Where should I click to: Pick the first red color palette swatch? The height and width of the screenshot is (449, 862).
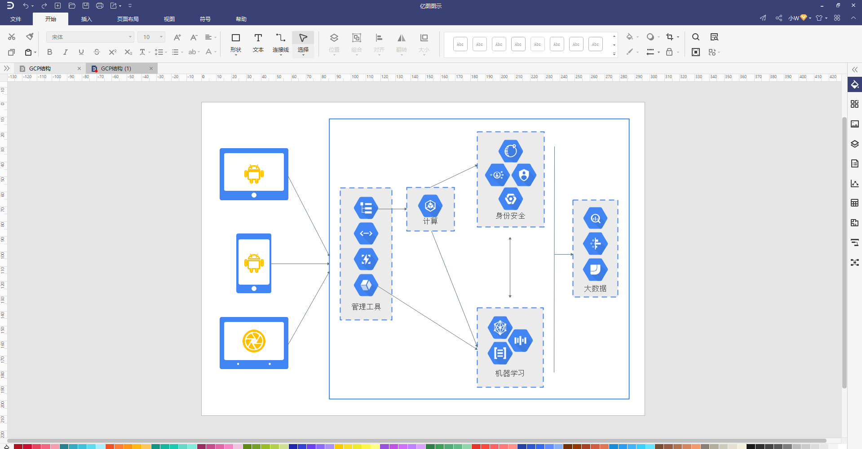pyautogui.click(x=18, y=446)
